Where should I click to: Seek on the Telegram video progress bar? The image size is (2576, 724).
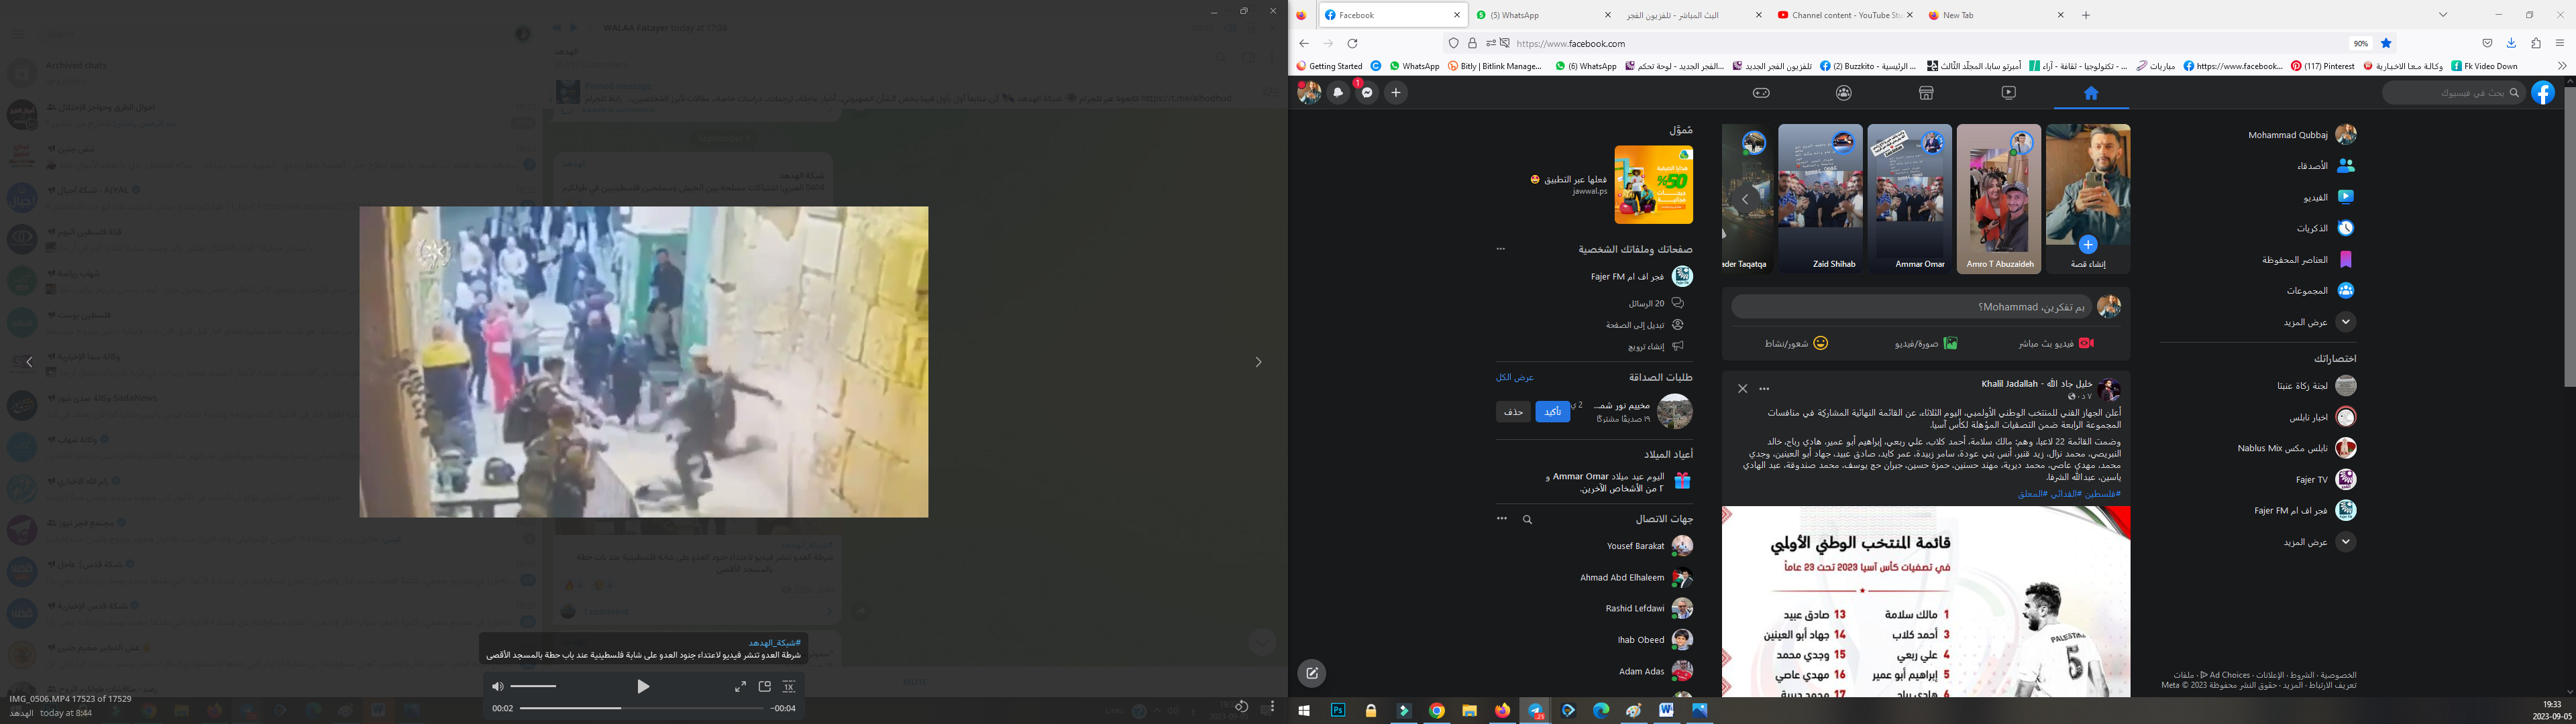pyautogui.click(x=642, y=708)
